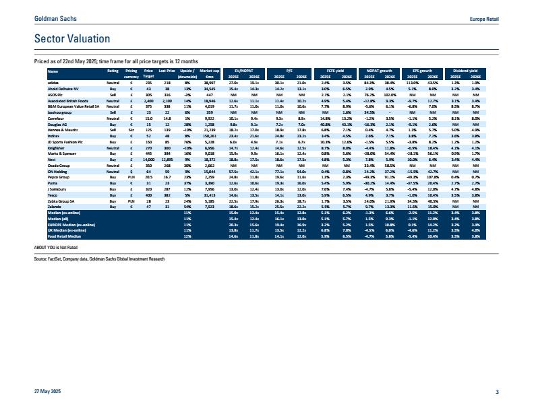Click Hennes & Mauritz currency 'Skr'
The height and width of the screenshot is (412, 534).
click(x=131, y=130)
